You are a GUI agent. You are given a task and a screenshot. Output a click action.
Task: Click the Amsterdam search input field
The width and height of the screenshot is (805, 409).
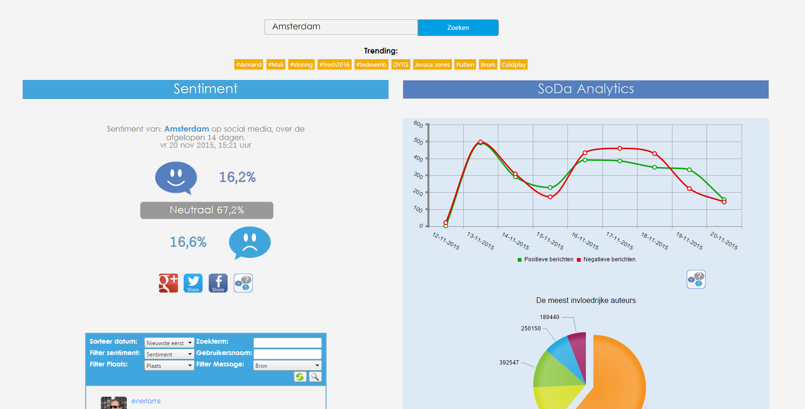[x=341, y=27]
